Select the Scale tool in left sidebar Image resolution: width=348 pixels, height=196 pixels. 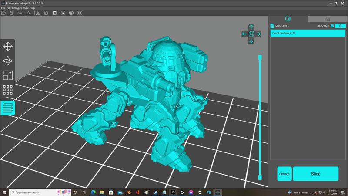point(7,75)
